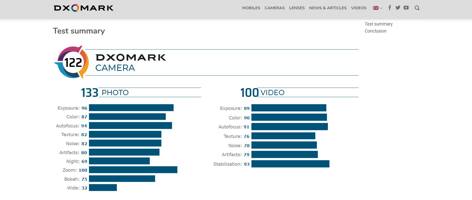Click the photo Artifacts 80 bar
The image size is (472, 200).
click(x=124, y=152)
